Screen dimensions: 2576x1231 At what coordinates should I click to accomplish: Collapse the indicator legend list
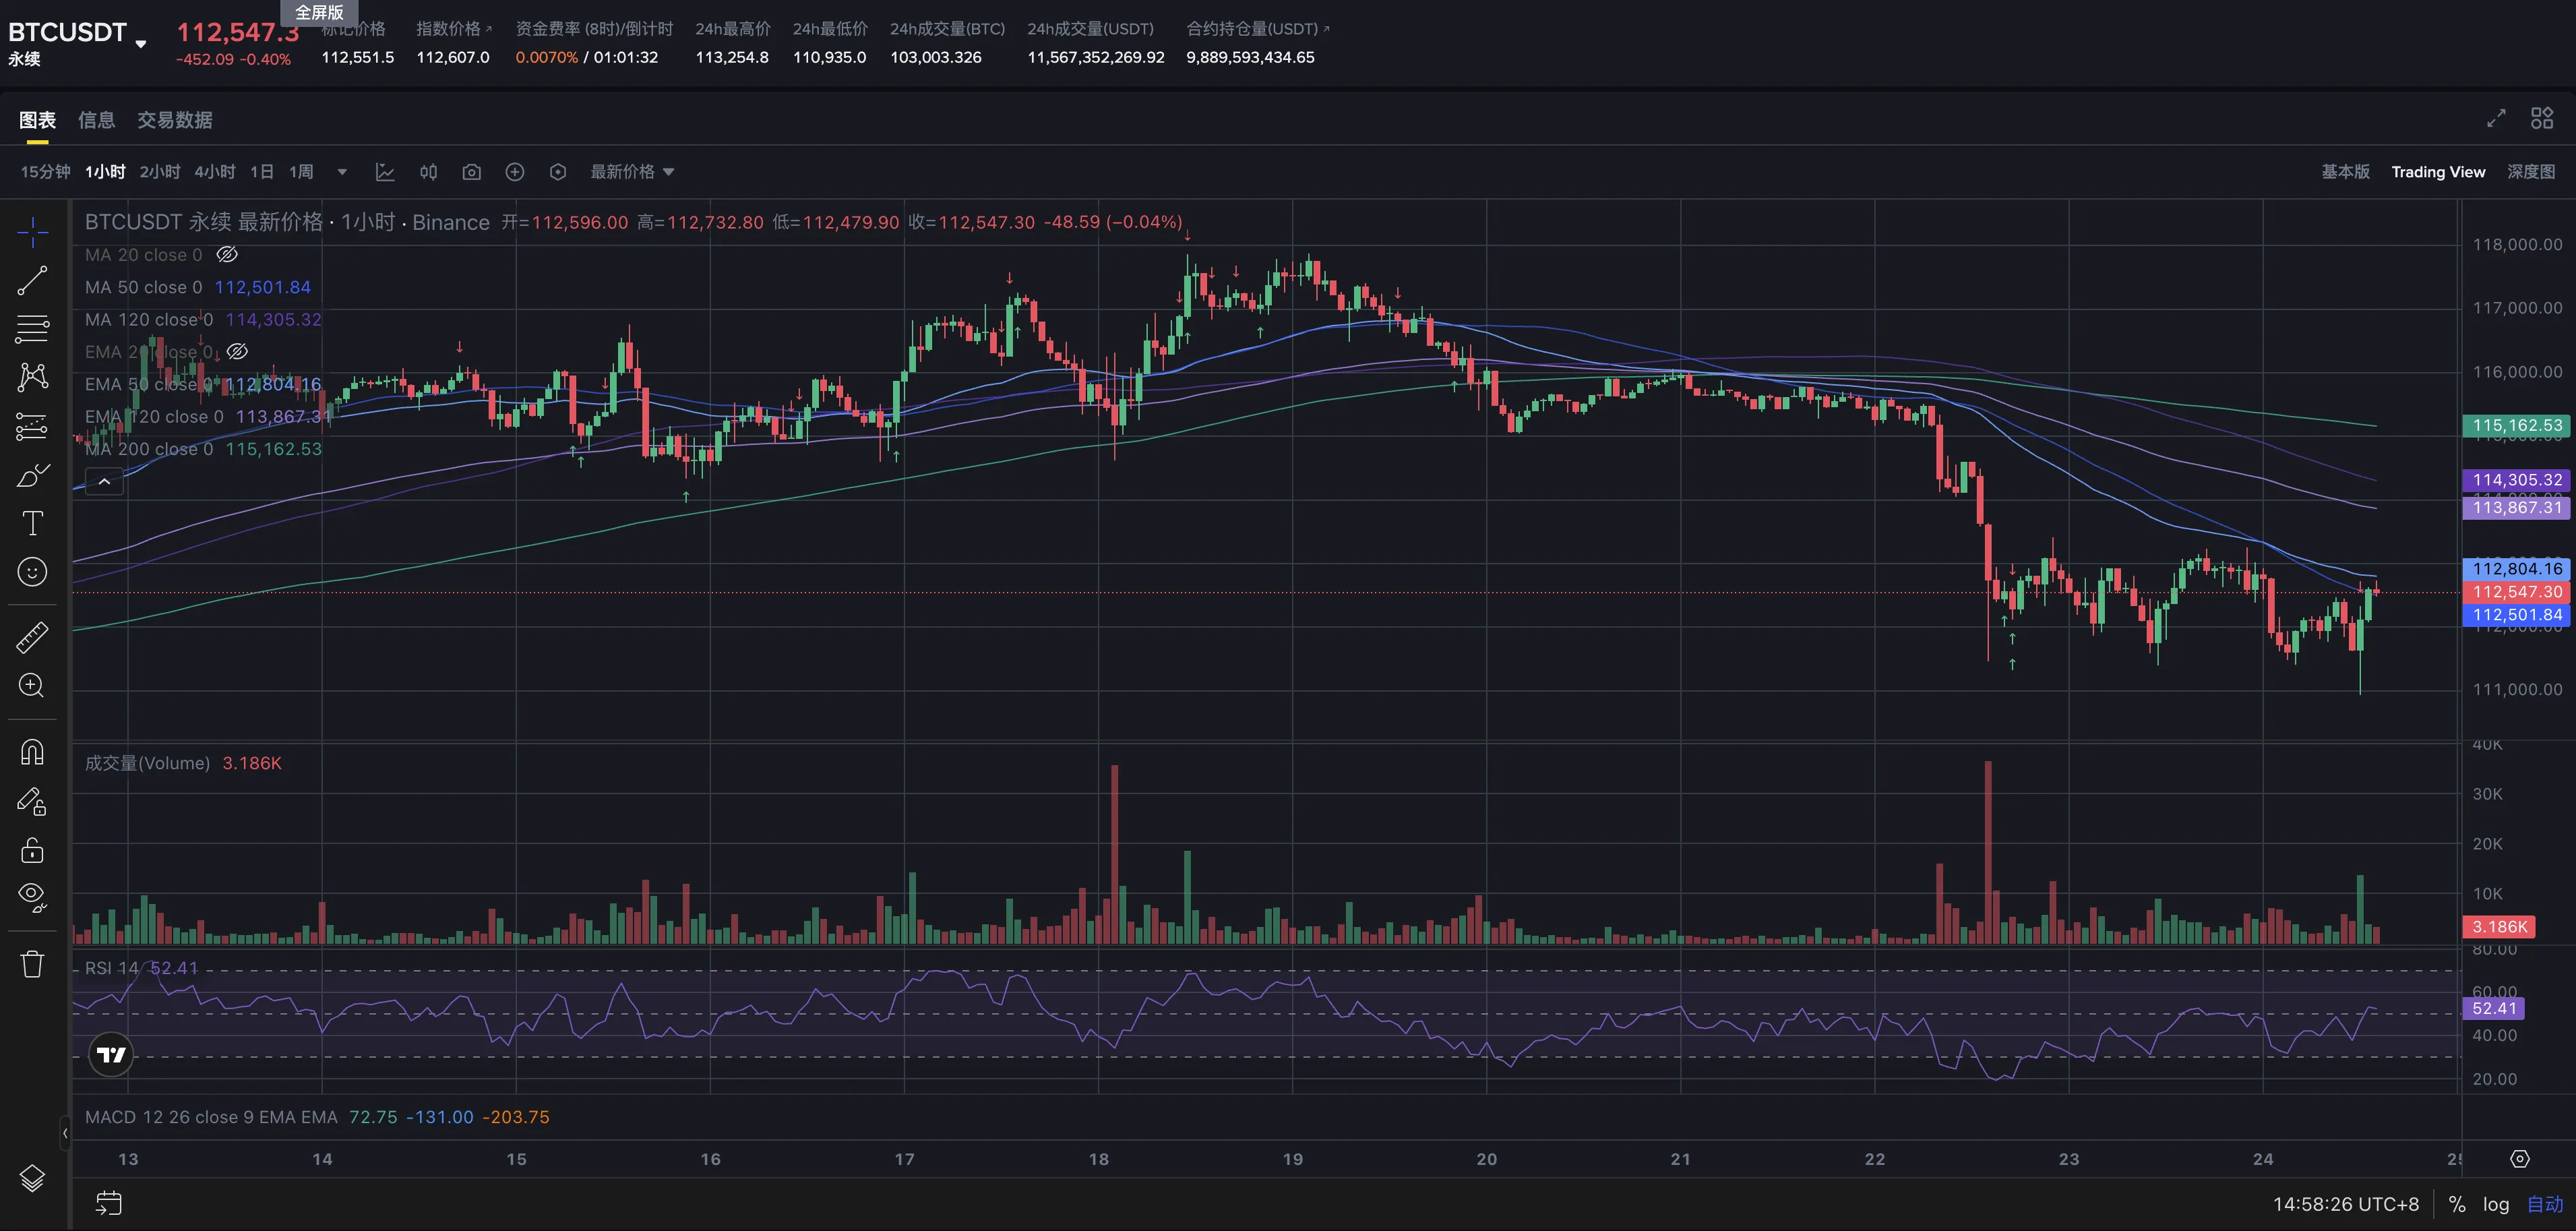click(x=104, y=482)
